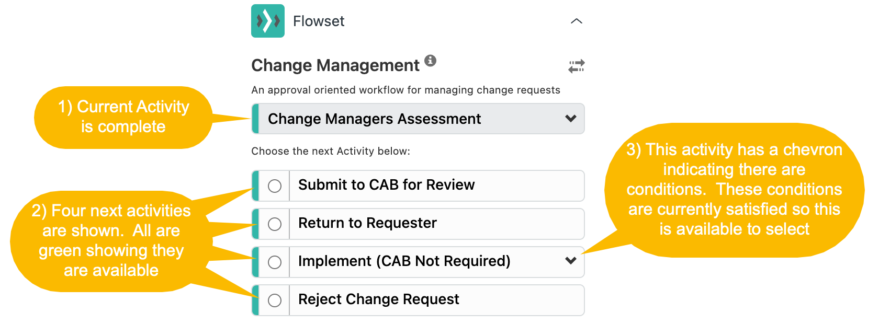This screenshot has width=879, height=324.
Task: Click the callout describing the chevron conditions
Action: tap(734, 190)
